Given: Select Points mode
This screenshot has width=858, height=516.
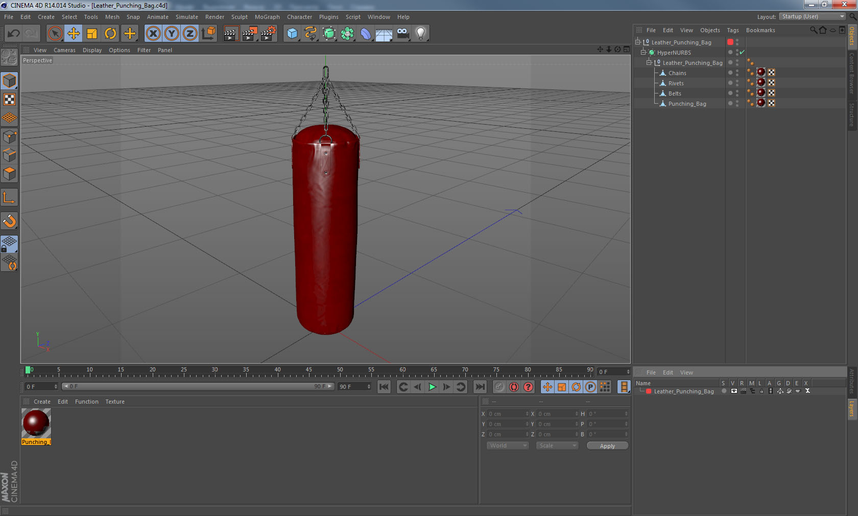Looking at the screenshot, I should (9, 137).
